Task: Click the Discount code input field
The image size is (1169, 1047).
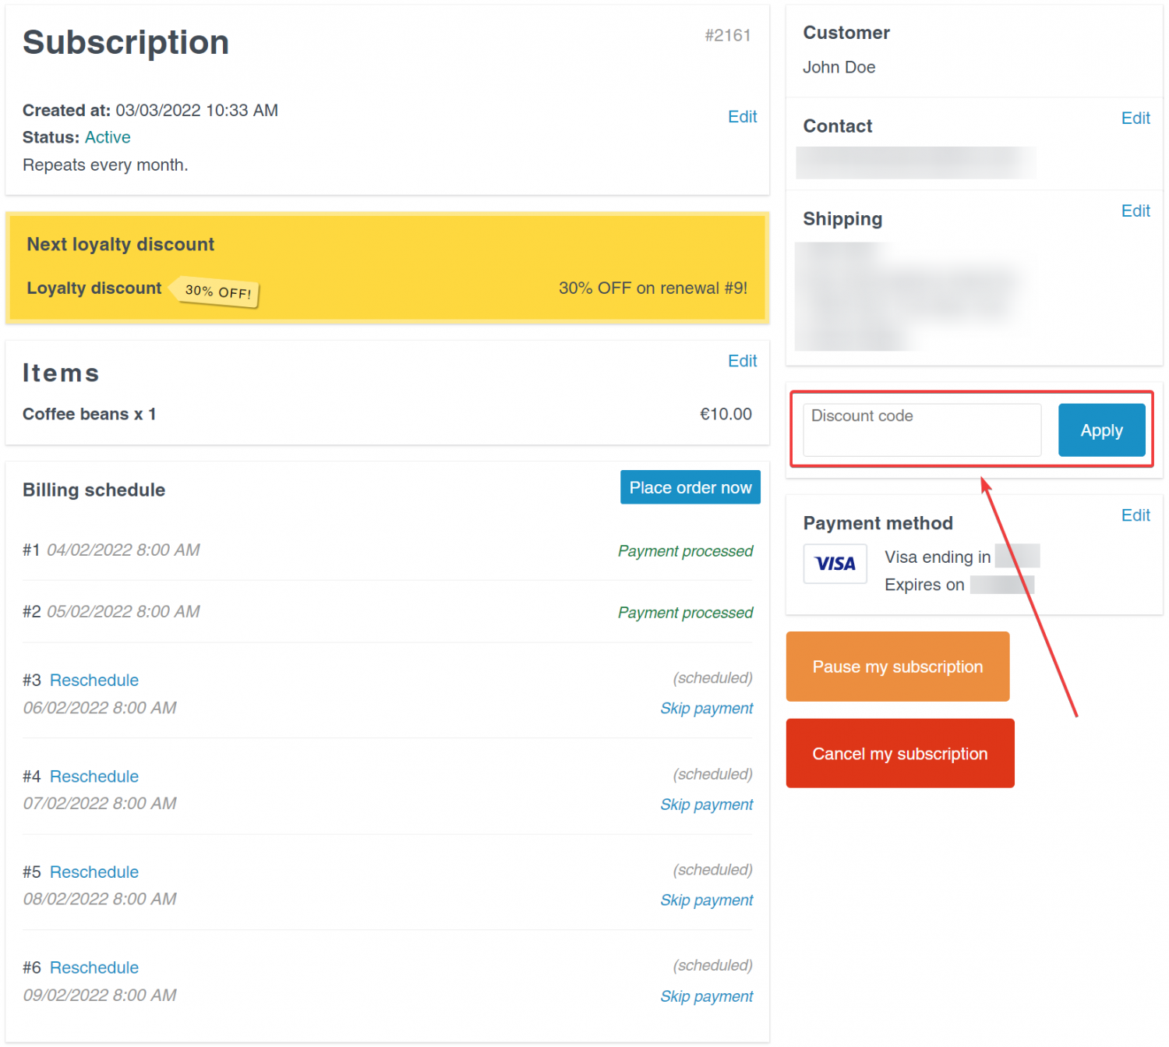Action: [x=921, y=430]
